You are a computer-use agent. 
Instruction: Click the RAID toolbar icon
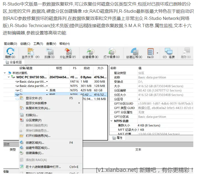[151, 53]
